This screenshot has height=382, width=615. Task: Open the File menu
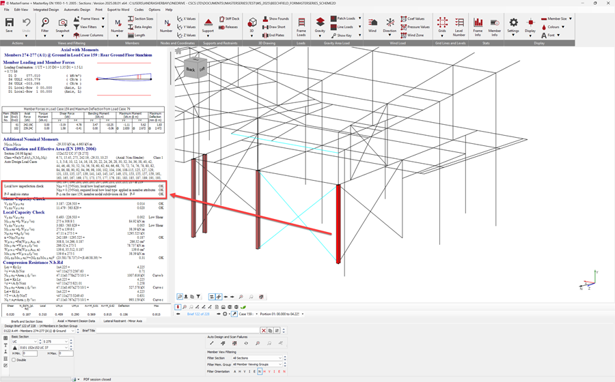pyautogui.click(x=6, y=10)
